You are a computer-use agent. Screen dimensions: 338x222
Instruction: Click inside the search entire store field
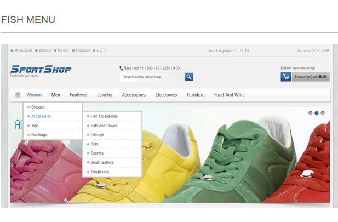[x=152, y=77]
